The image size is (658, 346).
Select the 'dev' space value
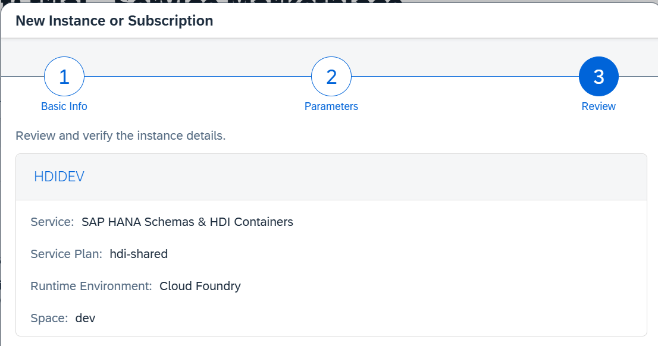click(x=85, y=318)
